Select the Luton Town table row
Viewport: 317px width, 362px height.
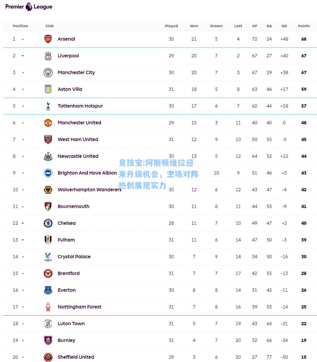[160, 324]
